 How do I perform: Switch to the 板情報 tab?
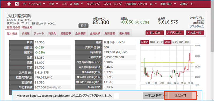tap(25, 33)
